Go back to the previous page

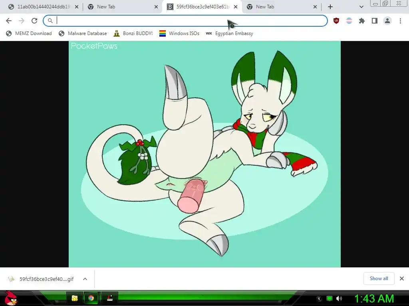pos(9,21)
